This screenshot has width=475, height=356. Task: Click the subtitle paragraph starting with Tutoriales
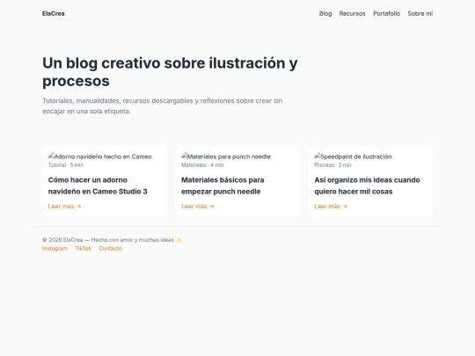[163, 105]
